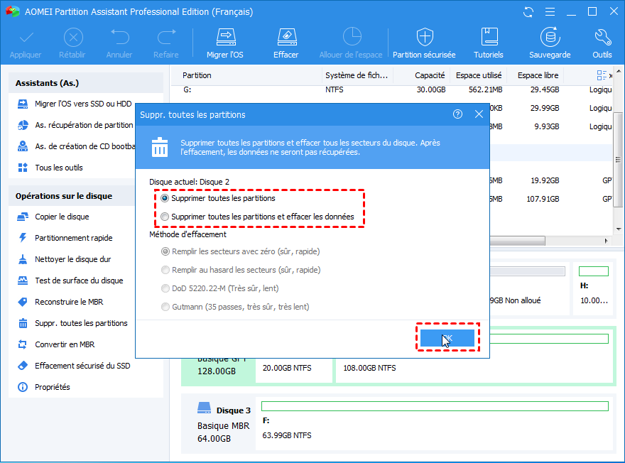Sort by Partition column header

click(197, 75)
